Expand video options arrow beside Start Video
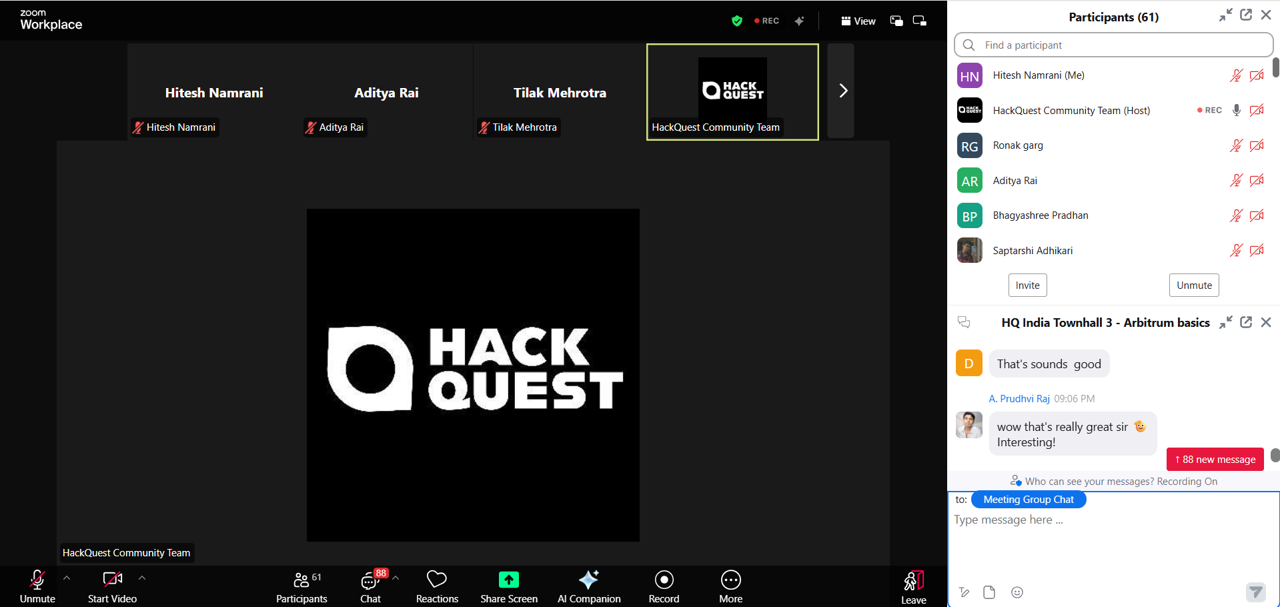The image size is (1280, 607). pos(142,578)
